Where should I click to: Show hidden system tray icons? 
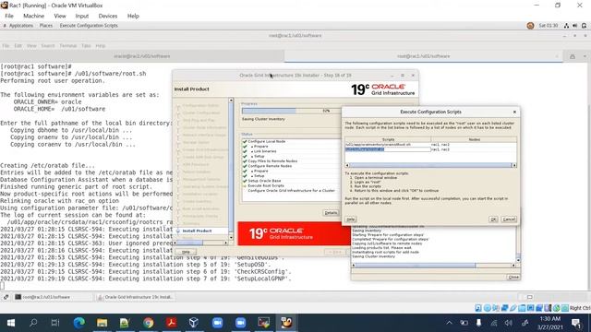pos(450,323)
